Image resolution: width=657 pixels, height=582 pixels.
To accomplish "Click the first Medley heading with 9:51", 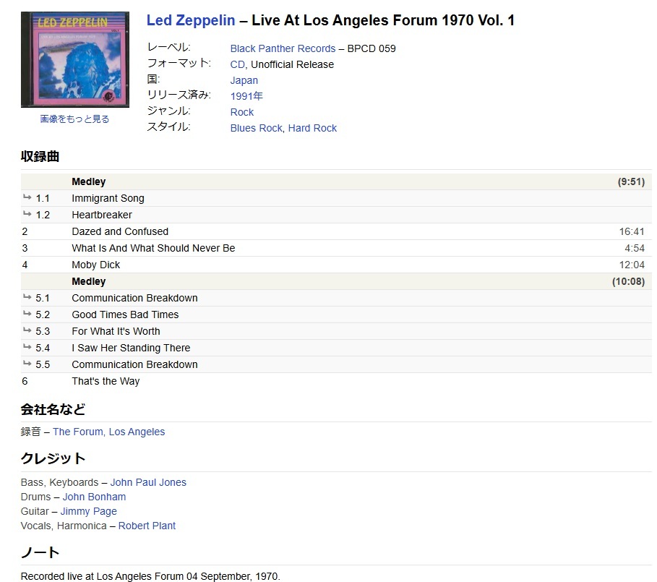I will [89, 182].
